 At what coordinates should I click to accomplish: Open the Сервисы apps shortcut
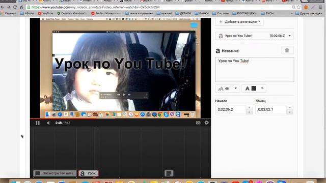pyautogui.click(x=8, y=13)
